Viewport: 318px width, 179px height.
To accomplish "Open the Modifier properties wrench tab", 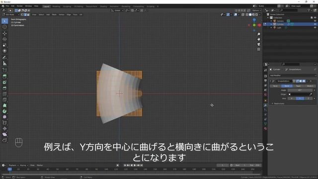I will [265, 105].
